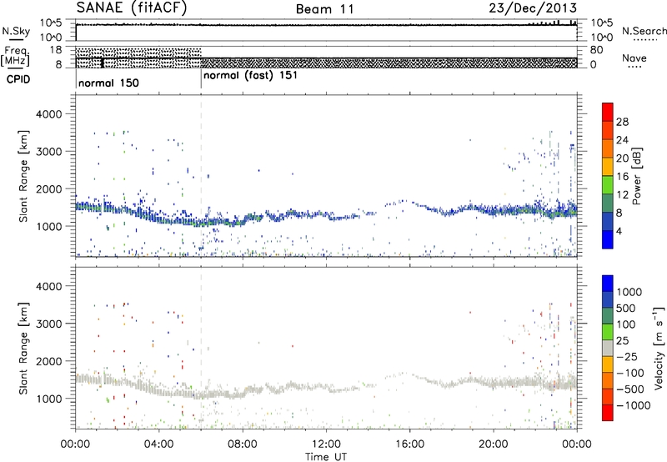
Task: Click the 'N.Sky' legend label
Action: pyautogui.click(x=16, y=31)
